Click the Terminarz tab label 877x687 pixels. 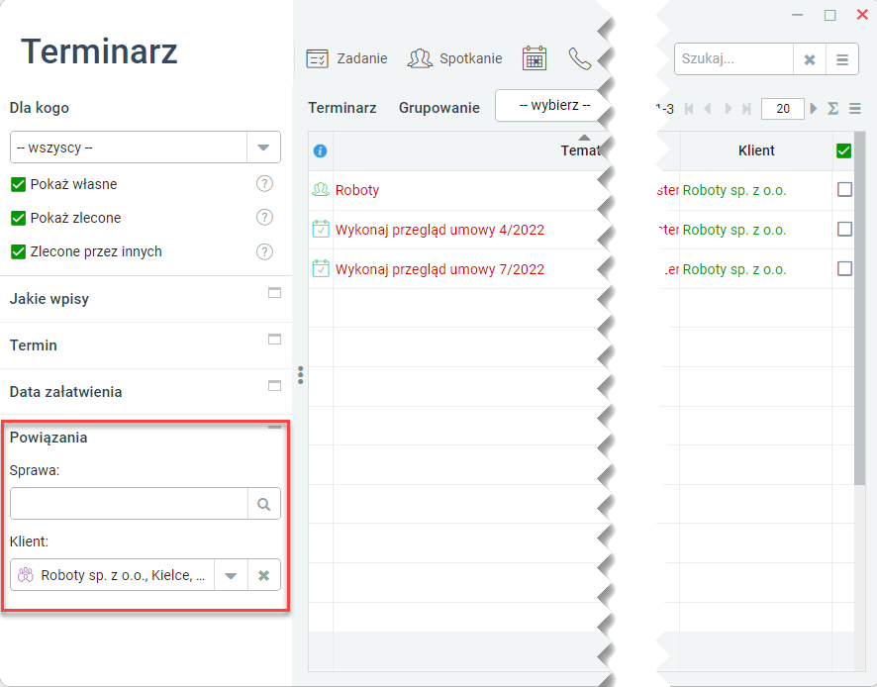(342, 108)
